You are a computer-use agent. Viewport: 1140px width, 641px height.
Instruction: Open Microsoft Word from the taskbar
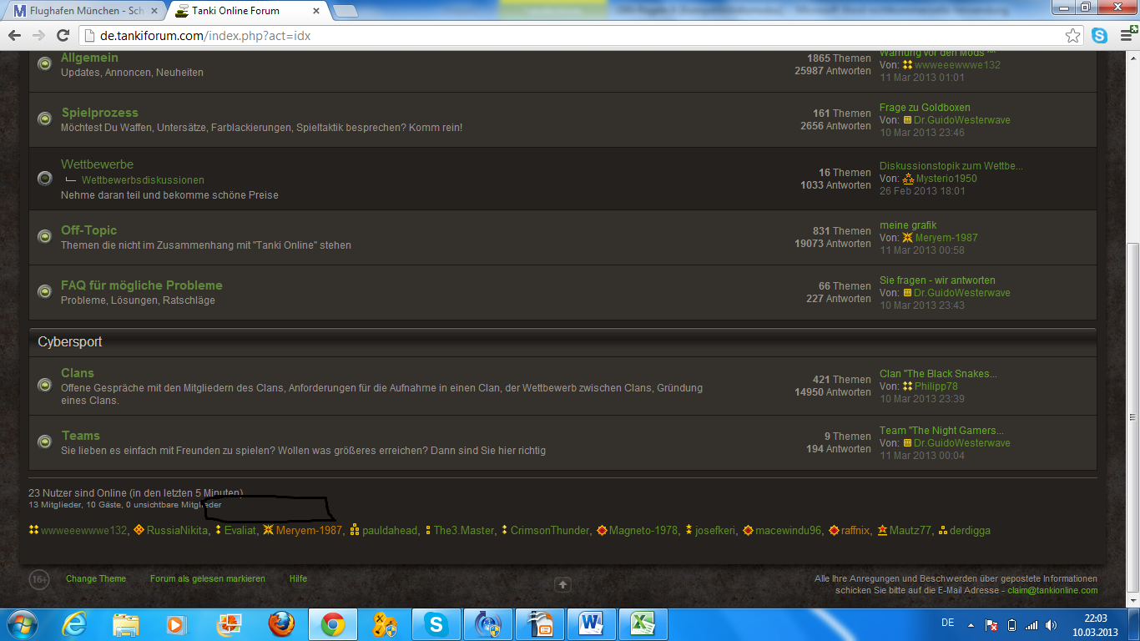tap(591, 623)
